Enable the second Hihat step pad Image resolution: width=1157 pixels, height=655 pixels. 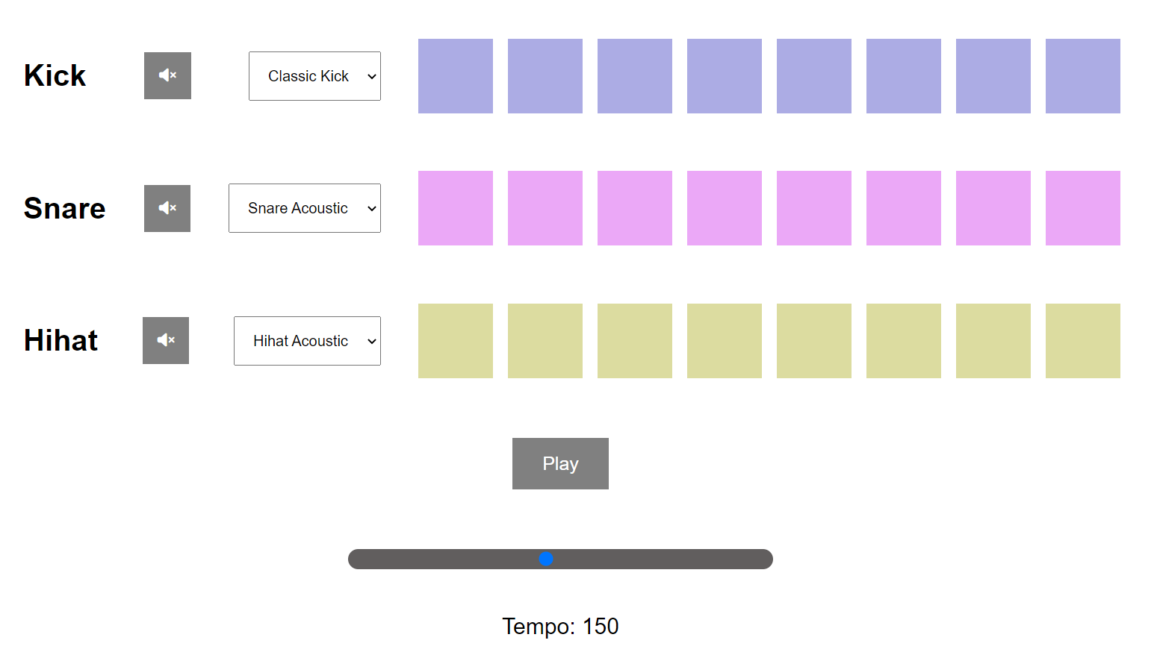[545, 340]
